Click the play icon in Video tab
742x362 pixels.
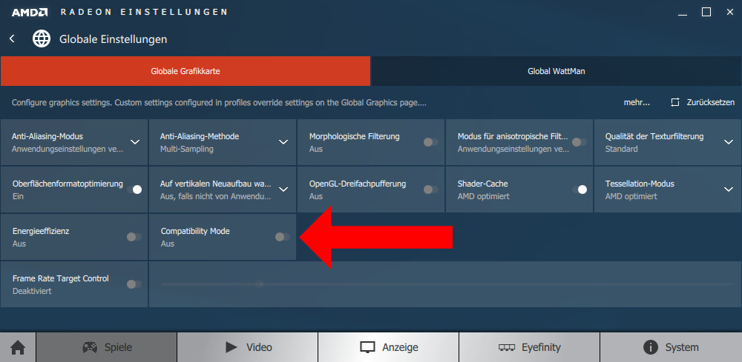232,348
